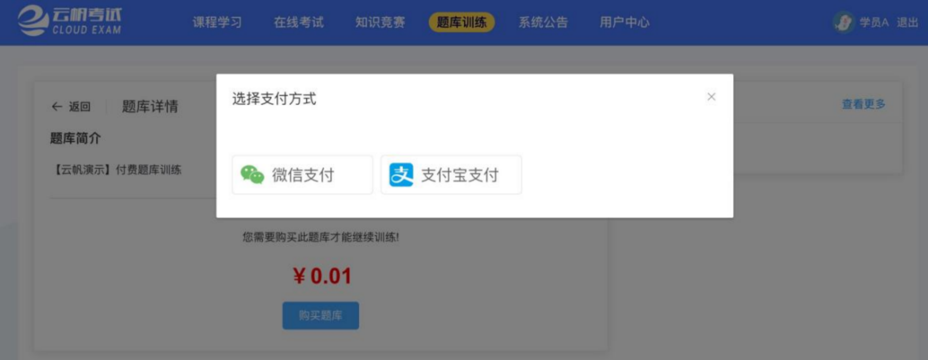Click the 学员A username
This screenshot has height=360, width=928.
[874, 22]
